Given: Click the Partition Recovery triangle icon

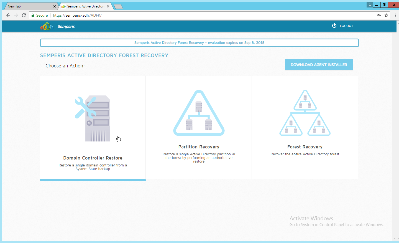Looking at the screenshot, I should point(199,113).
